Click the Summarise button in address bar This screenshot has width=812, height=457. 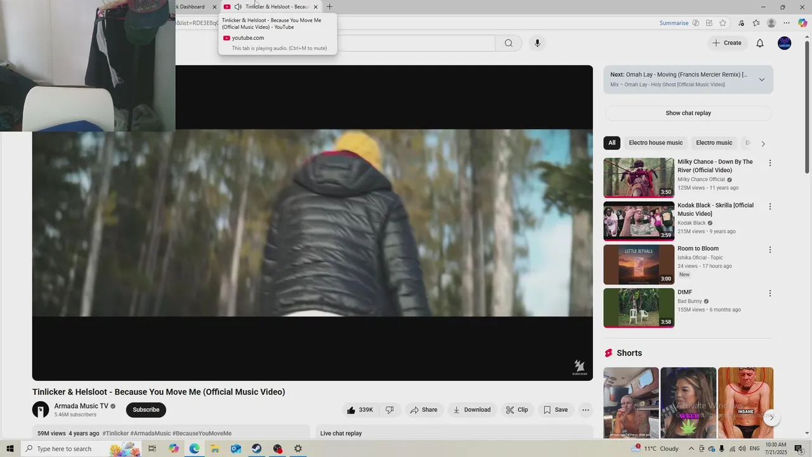click(x=674, y=23)
